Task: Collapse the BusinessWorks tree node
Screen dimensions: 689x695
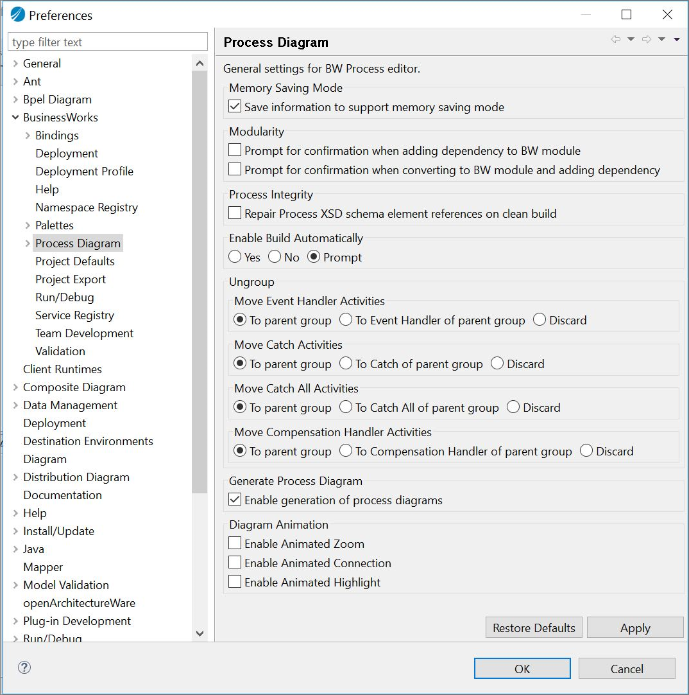Action: (x=15, y=118)
